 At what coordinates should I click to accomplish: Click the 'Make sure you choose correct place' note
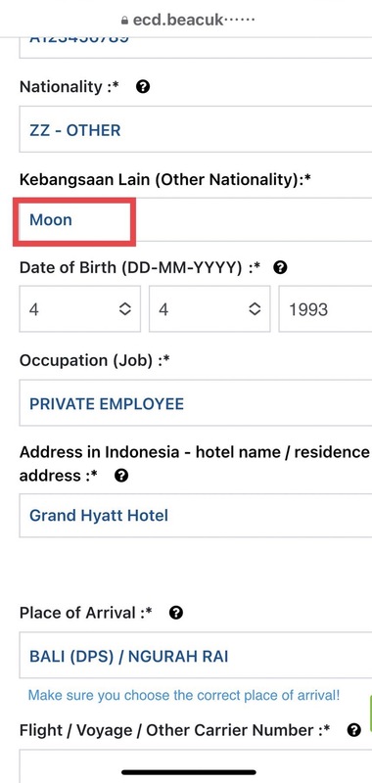tap(184, 695)
